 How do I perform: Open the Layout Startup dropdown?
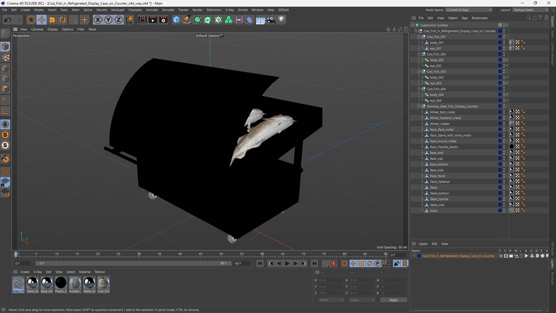pyautogui.click(x=531, y=10)
